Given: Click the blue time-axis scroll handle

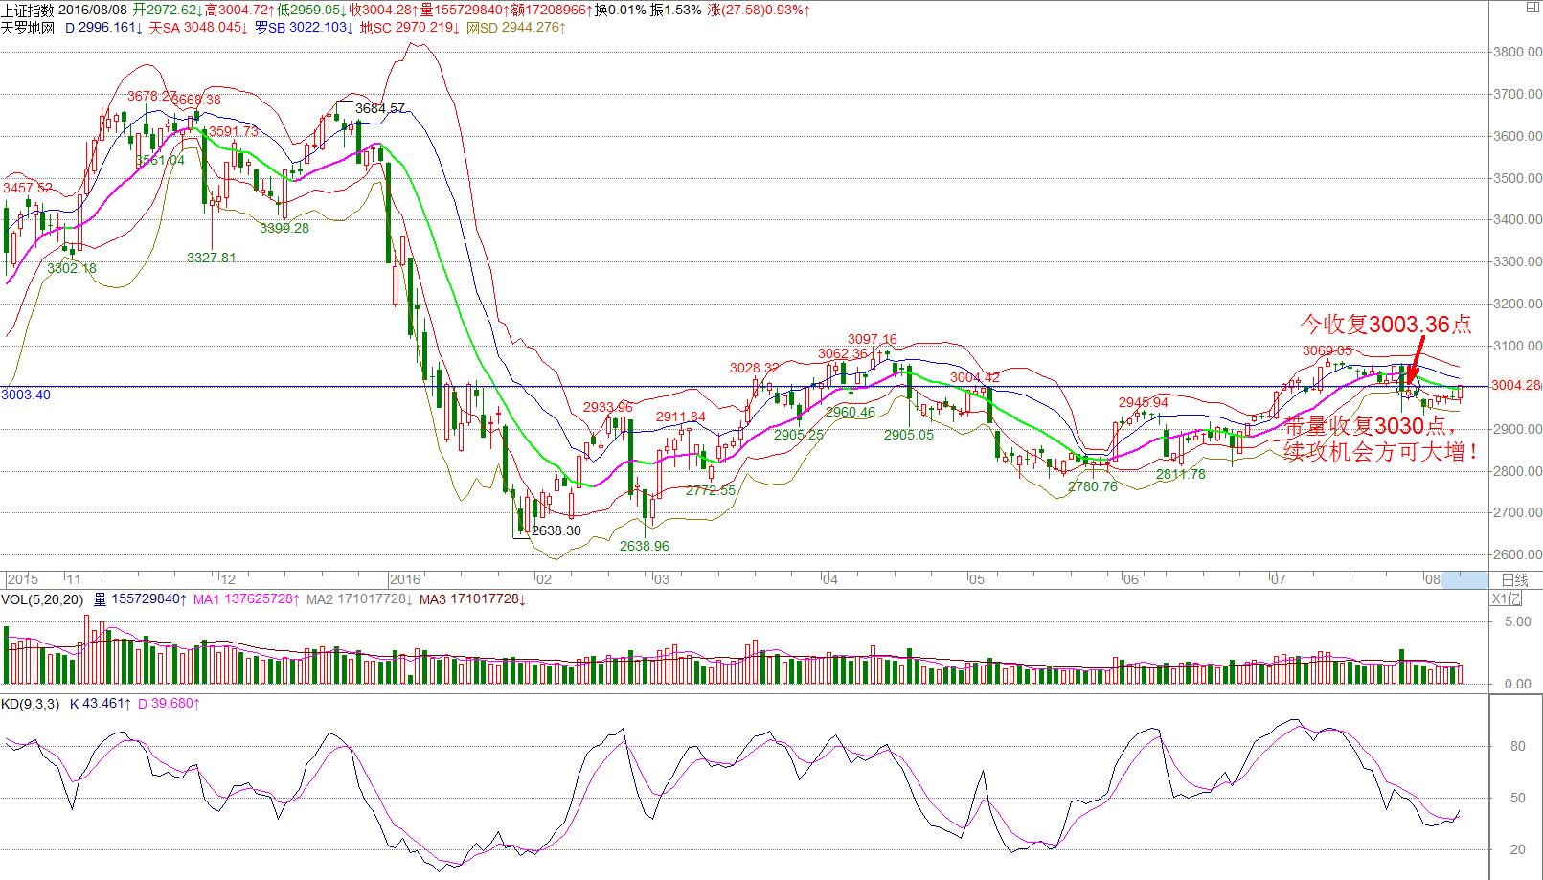Looking at the screenshot, I should click(1466, 579).
